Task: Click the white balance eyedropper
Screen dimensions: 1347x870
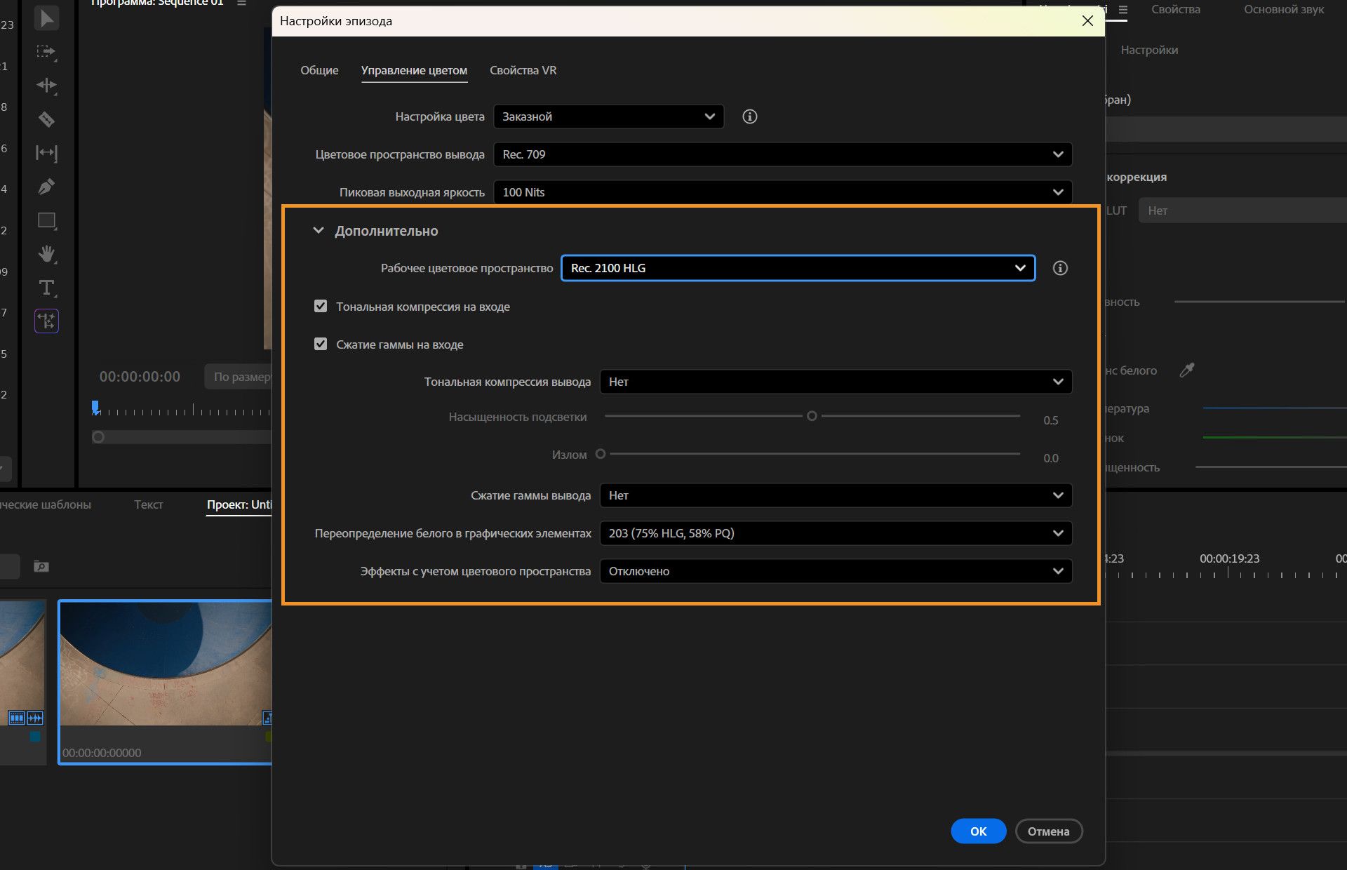Action: point(1187,370)
